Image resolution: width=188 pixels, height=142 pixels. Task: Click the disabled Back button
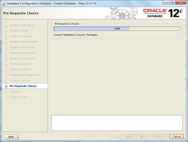click(x=129, y=137)
